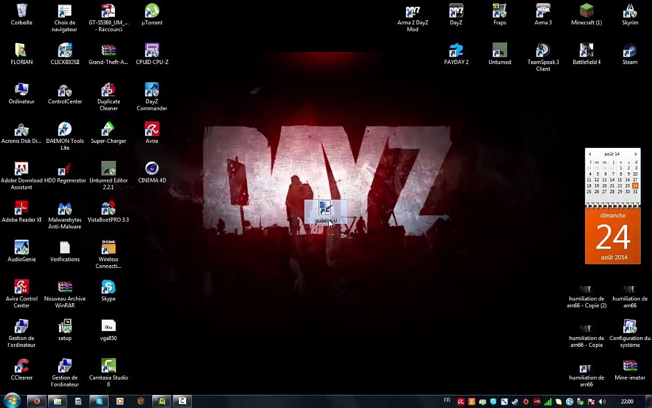This screenshot has height=408, width=652.
Task: Select the Avira desktop shortcut
Action: (152, 133)
